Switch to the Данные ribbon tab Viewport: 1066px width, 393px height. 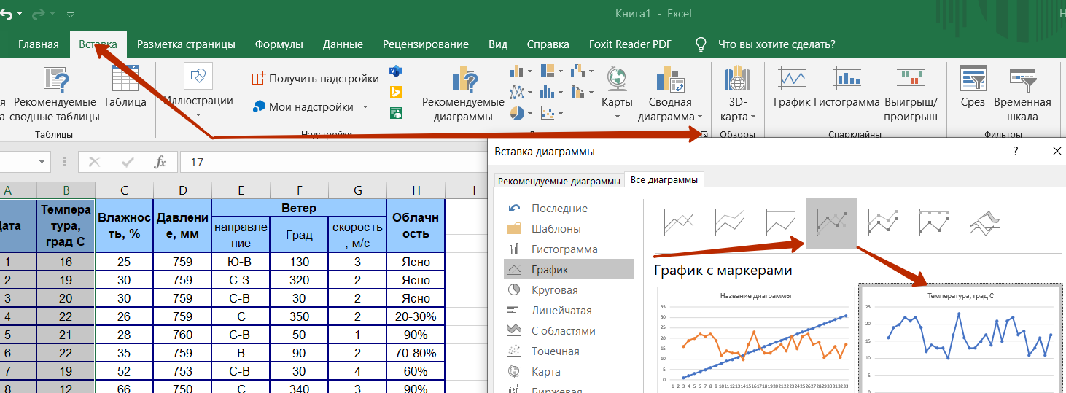pos(343,44)
